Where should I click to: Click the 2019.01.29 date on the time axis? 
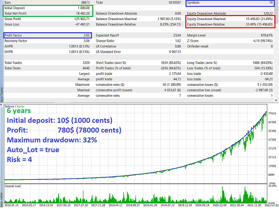(150, 205)
